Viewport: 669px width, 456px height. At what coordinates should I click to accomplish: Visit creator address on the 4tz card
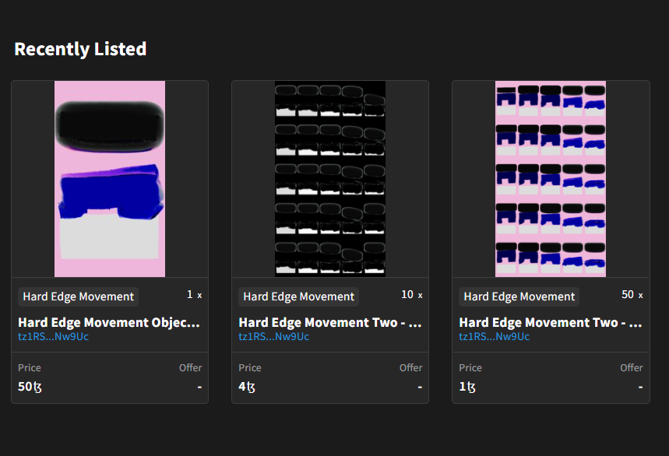pos(274,337)
